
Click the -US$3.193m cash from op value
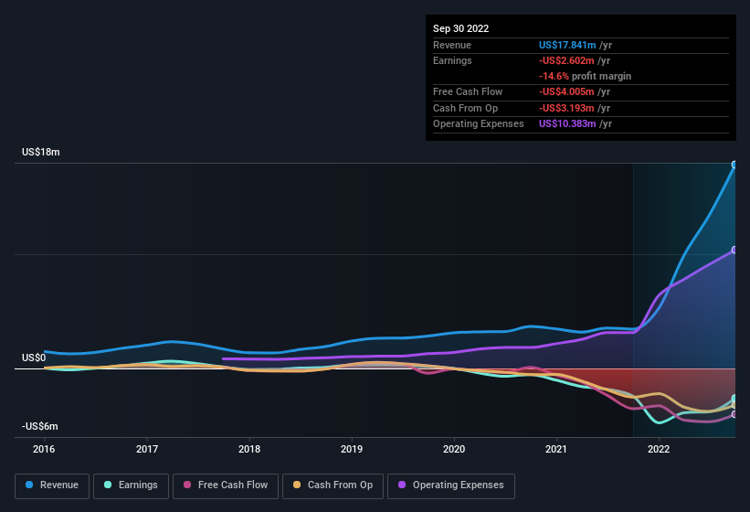pos(566,108)
